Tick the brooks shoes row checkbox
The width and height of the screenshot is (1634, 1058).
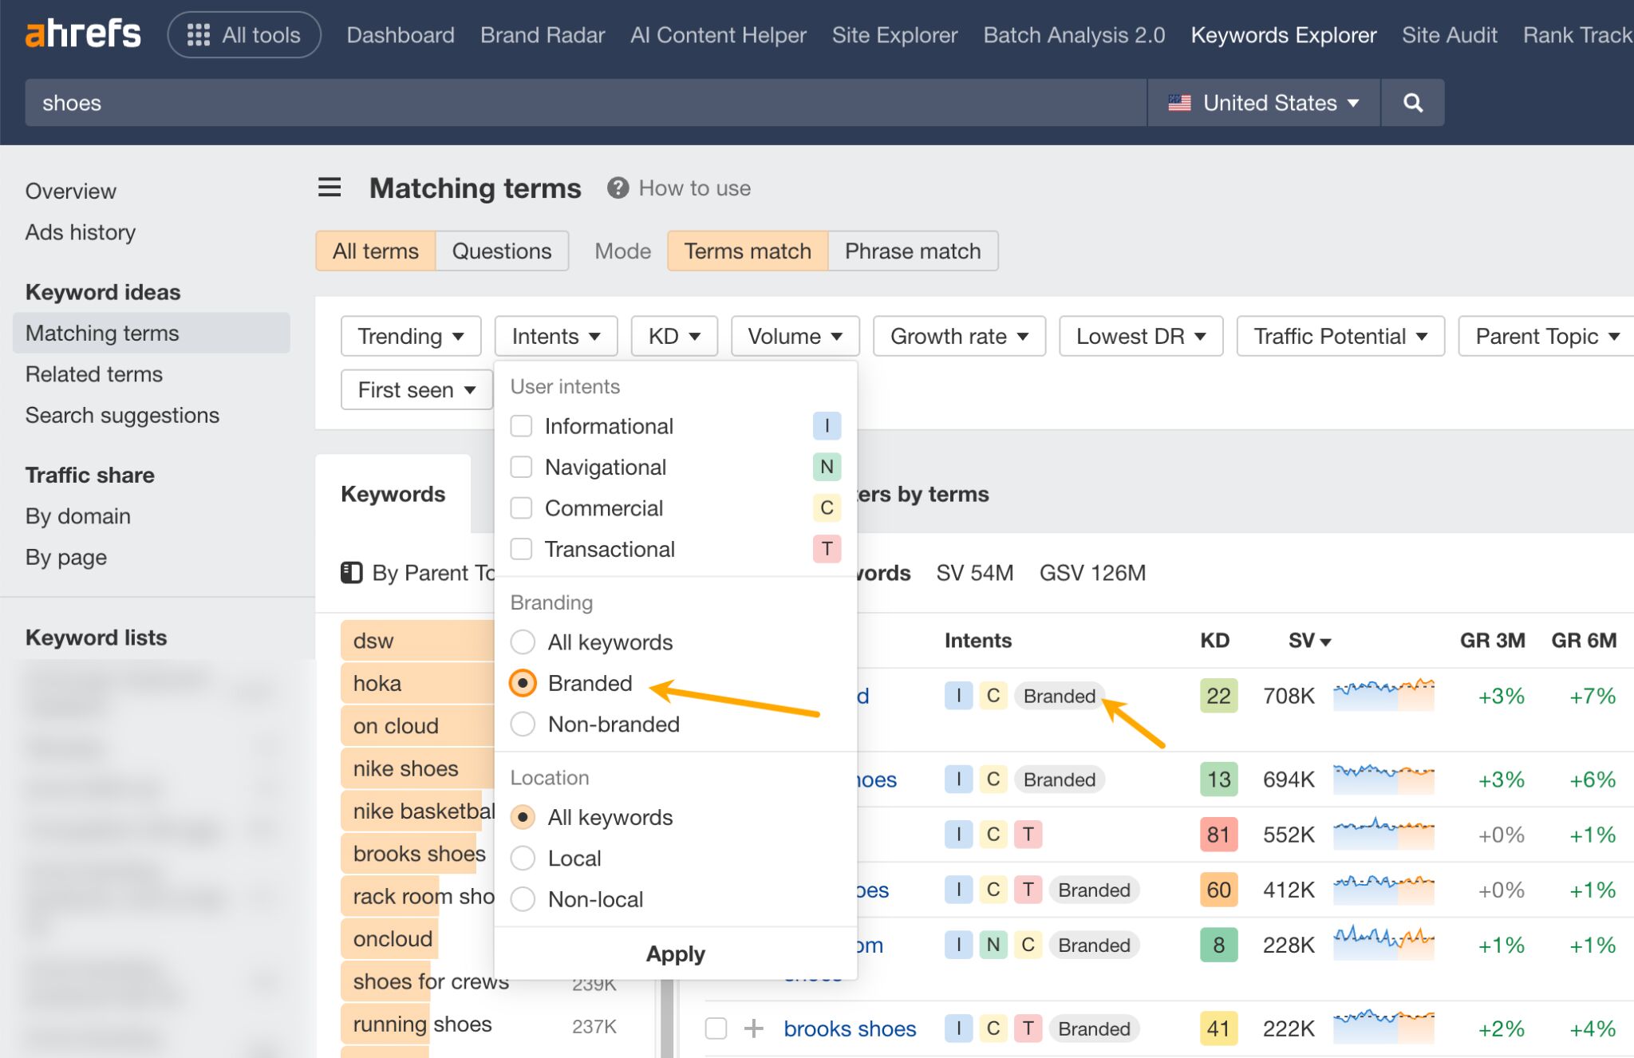click(x=715, y=1028)
